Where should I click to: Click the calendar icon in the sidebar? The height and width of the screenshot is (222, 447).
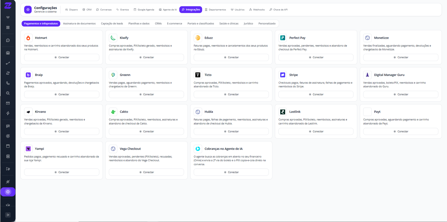point(8,146)
